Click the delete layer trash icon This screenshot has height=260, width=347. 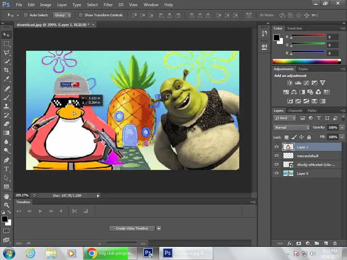[335, 243]
